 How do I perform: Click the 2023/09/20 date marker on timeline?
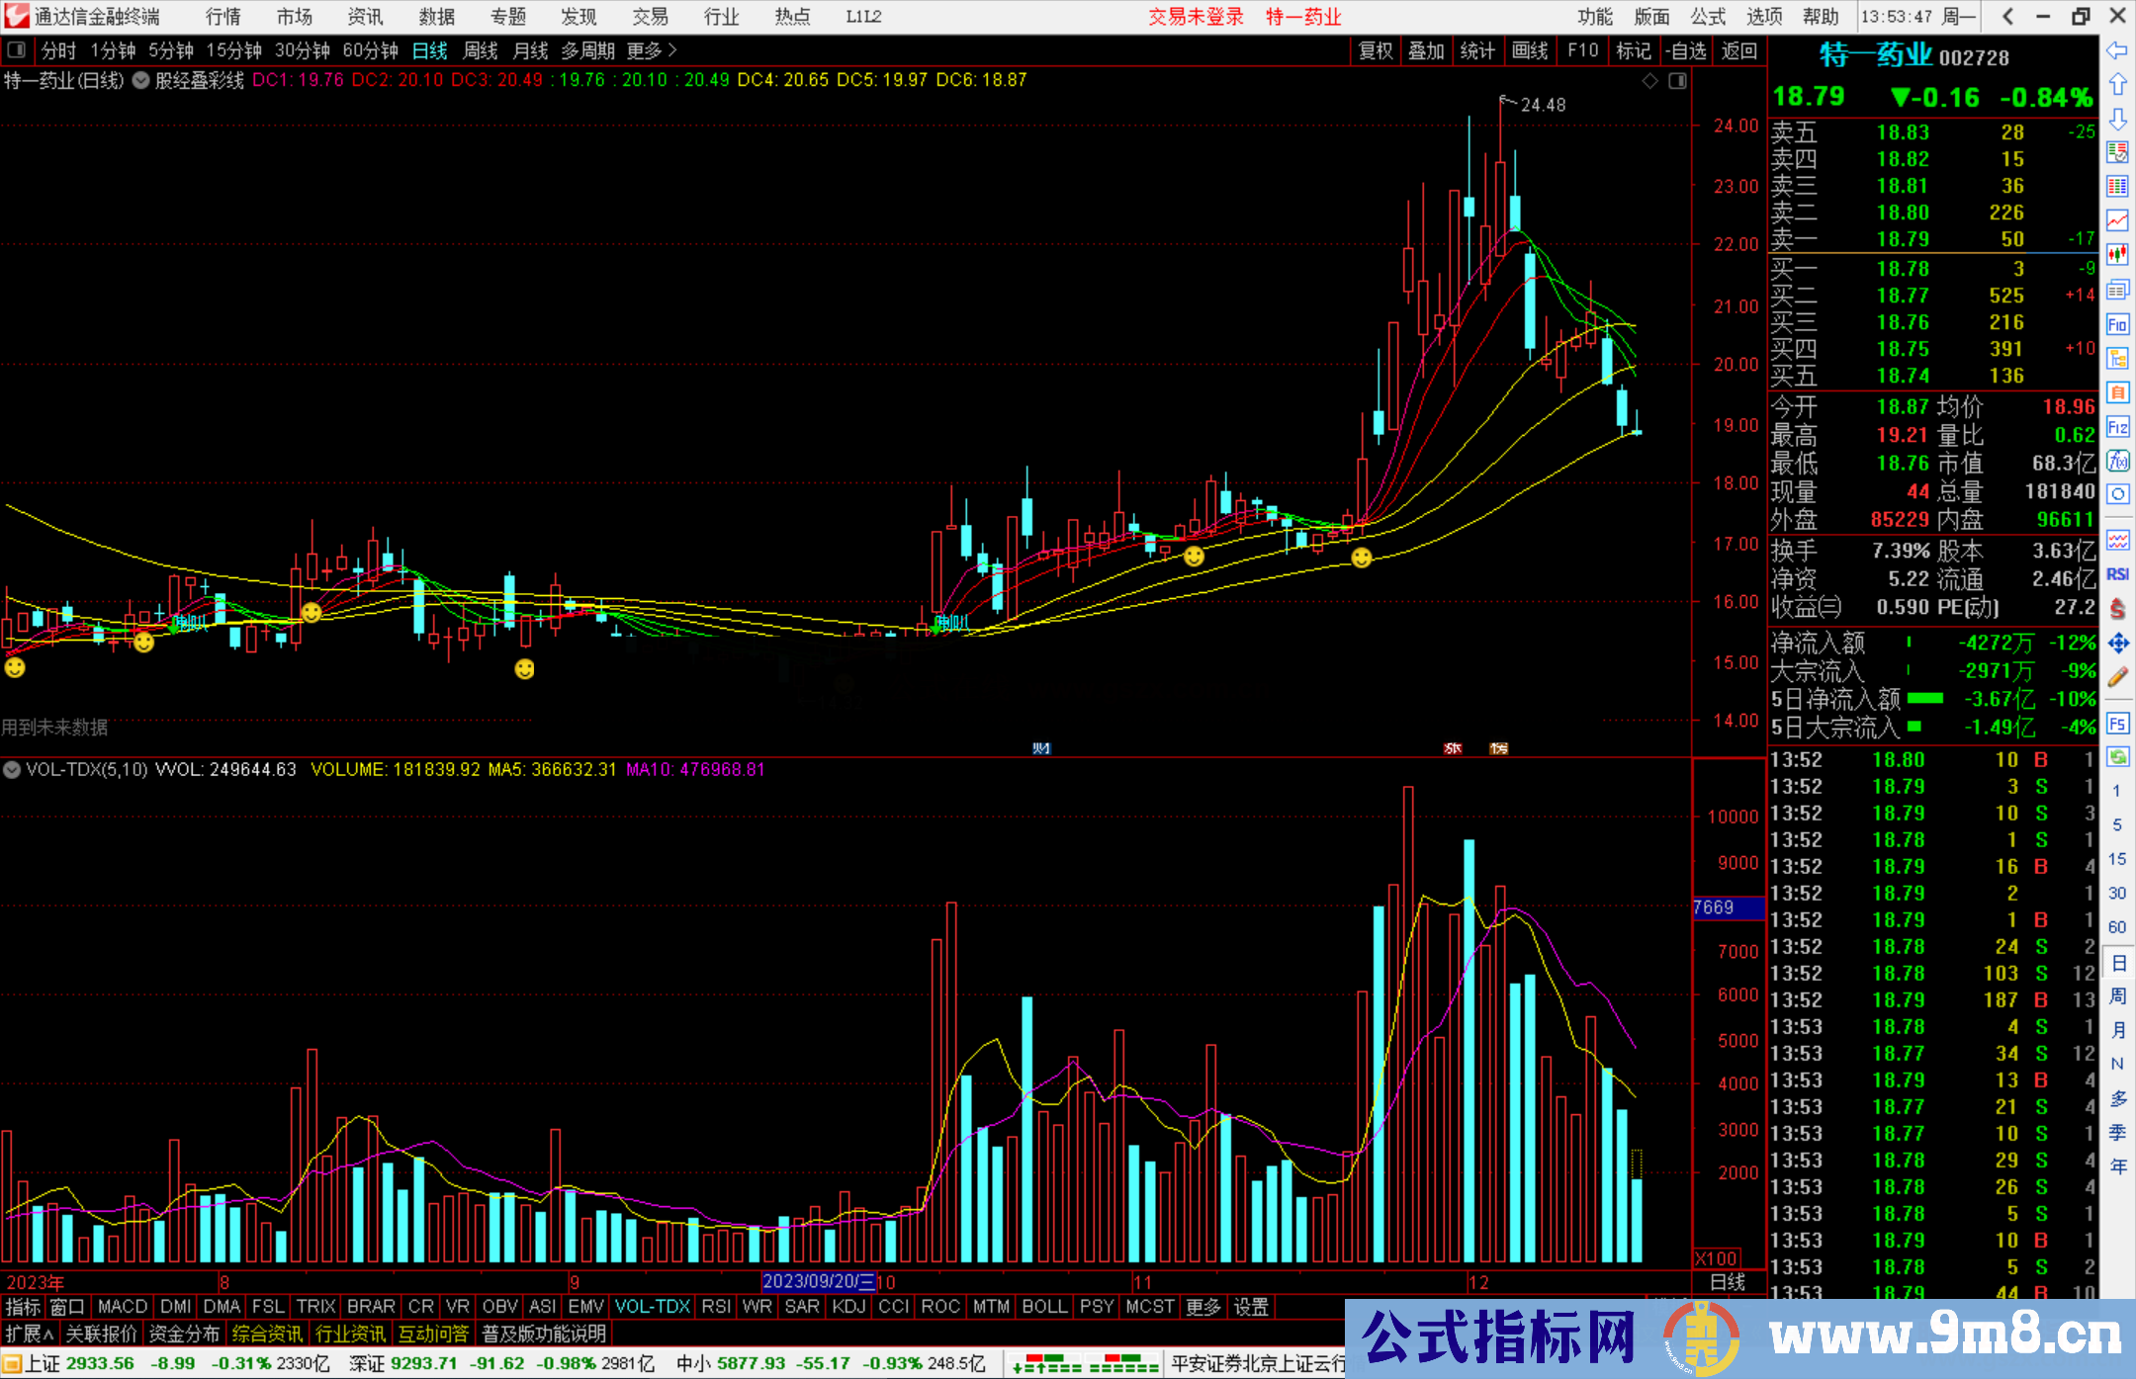[818, 1282]
